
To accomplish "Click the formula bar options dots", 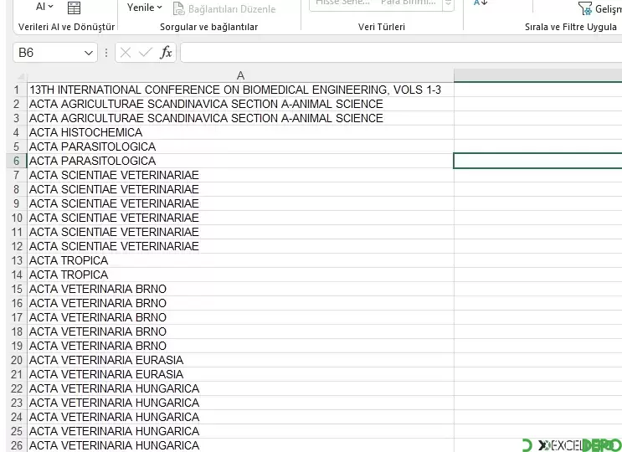I will point(106,53).
